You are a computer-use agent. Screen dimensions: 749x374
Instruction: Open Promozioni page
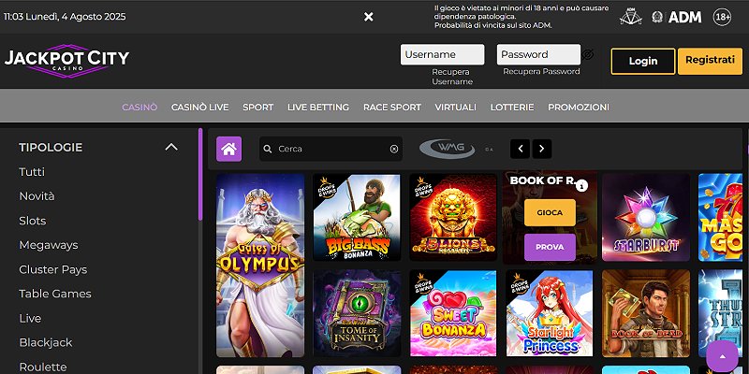[579, 108]
